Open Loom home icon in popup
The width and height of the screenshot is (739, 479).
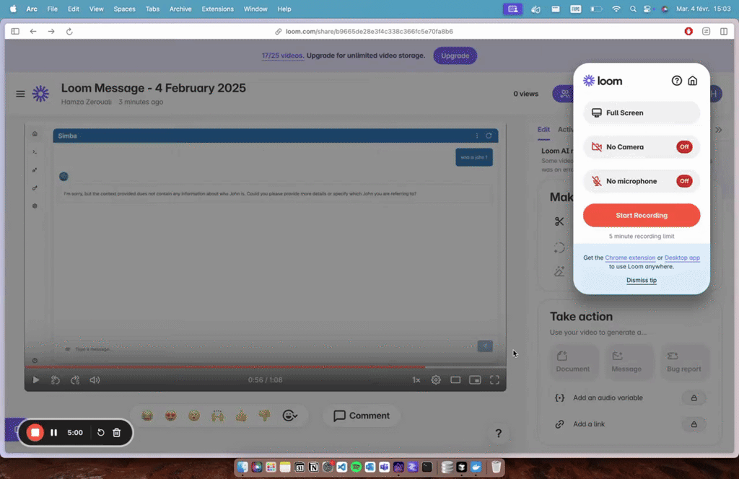(692, 81)
